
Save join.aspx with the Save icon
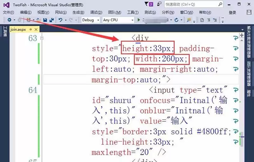(45, 20)
